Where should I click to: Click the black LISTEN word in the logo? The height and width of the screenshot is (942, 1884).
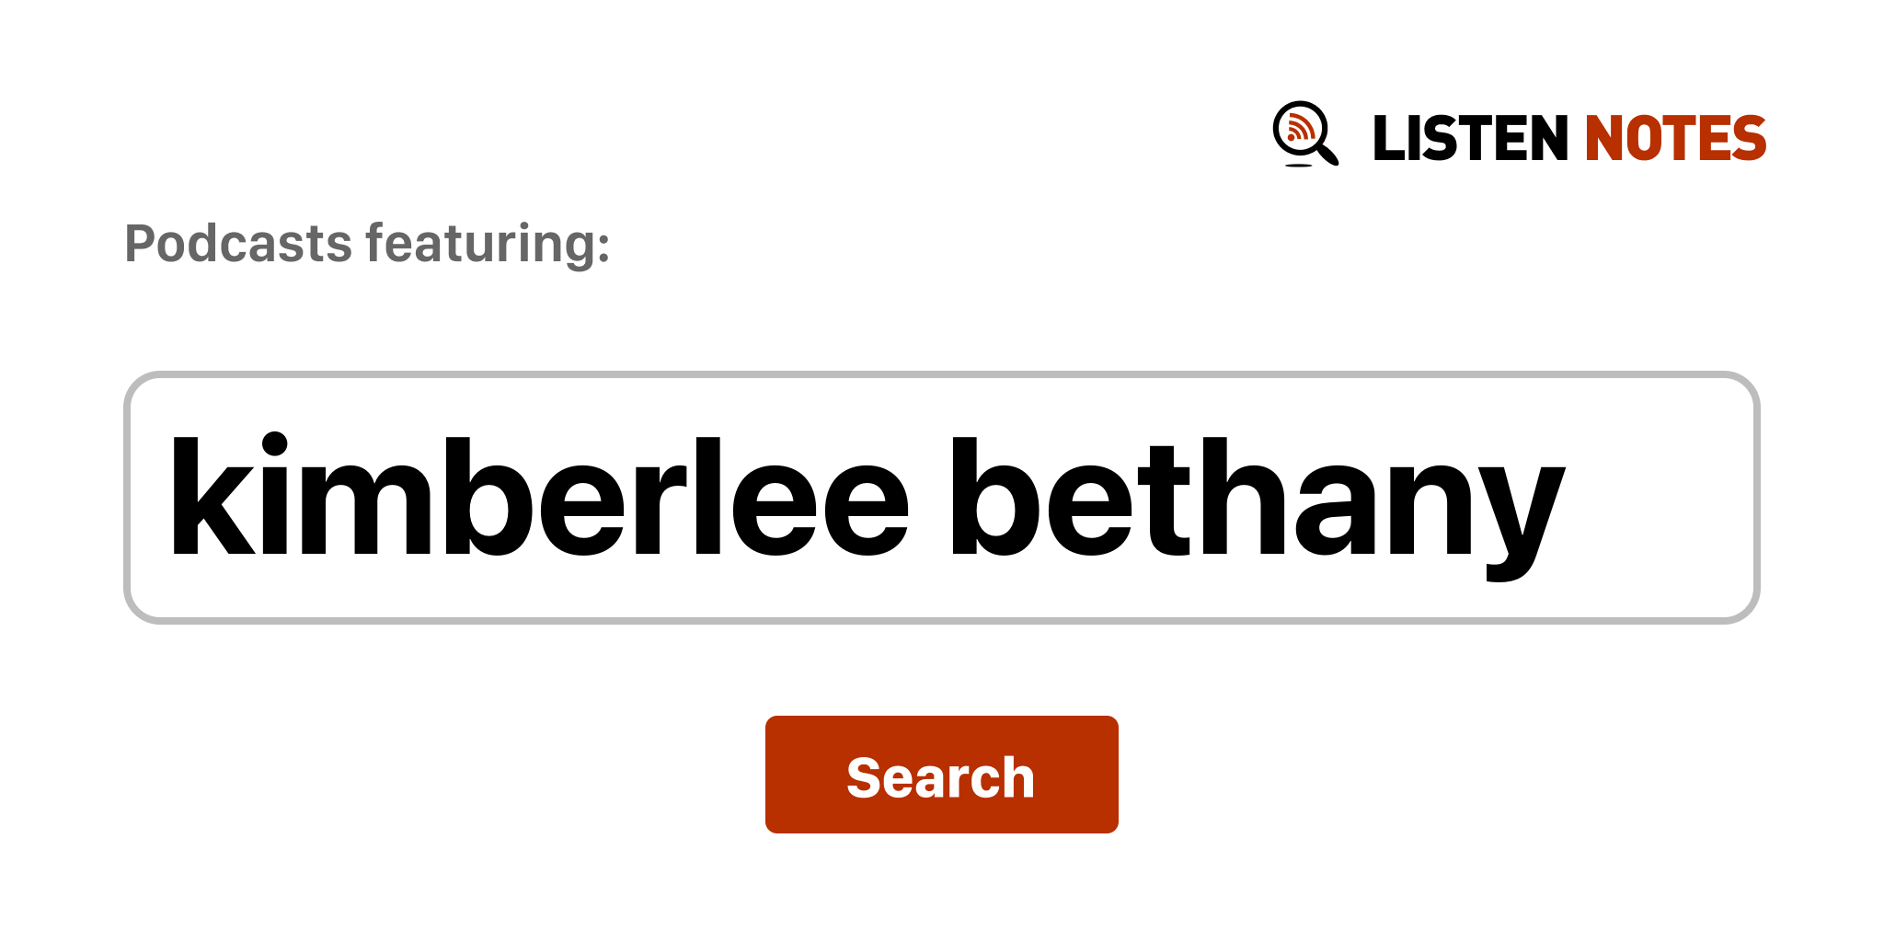click(x=1469, y=139)
